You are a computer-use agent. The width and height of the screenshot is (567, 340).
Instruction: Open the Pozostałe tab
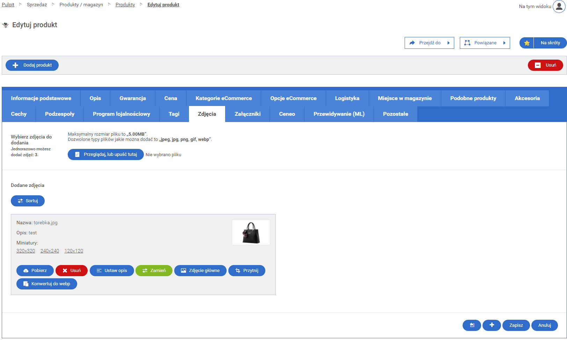coord(396,114)
